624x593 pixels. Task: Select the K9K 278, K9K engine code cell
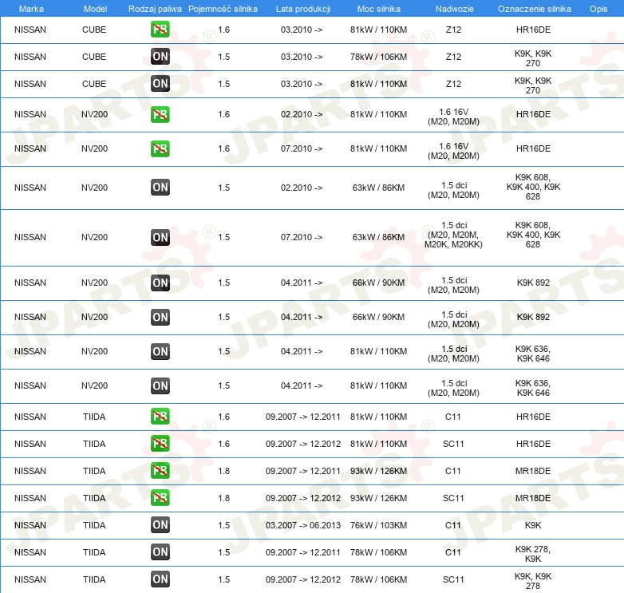(533, 554)
